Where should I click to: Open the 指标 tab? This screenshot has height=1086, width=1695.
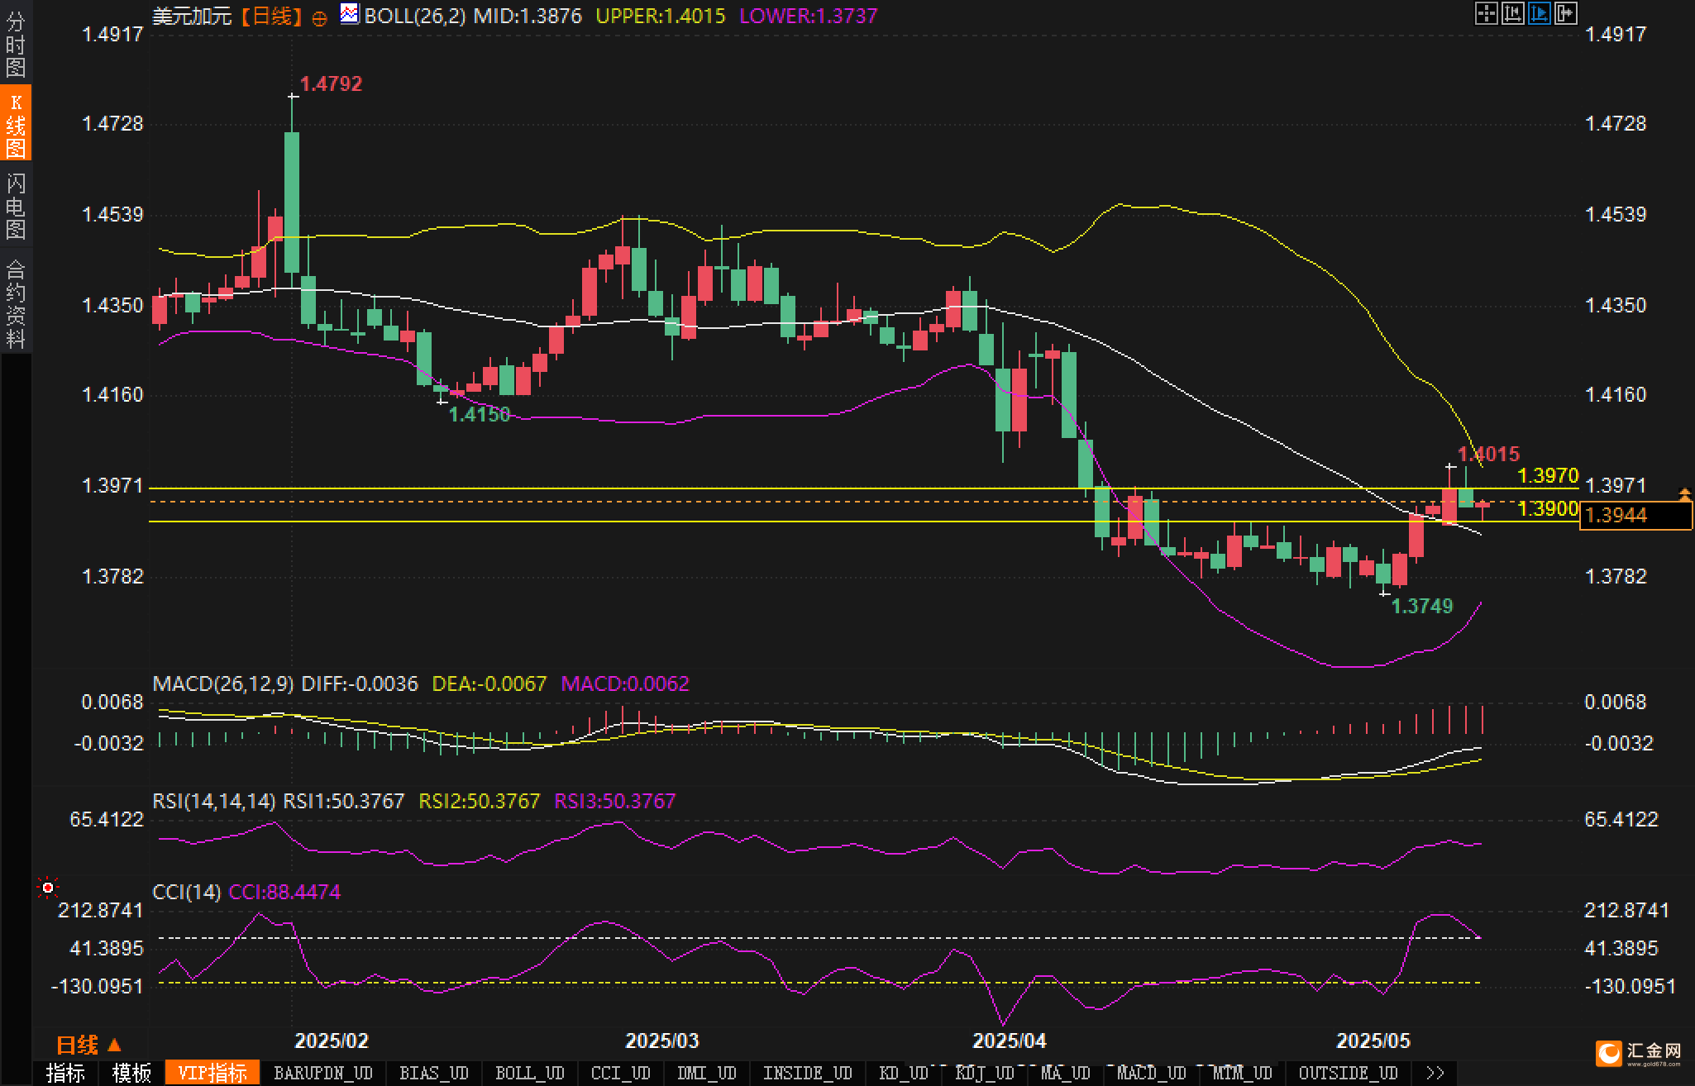click(65, 1073)
